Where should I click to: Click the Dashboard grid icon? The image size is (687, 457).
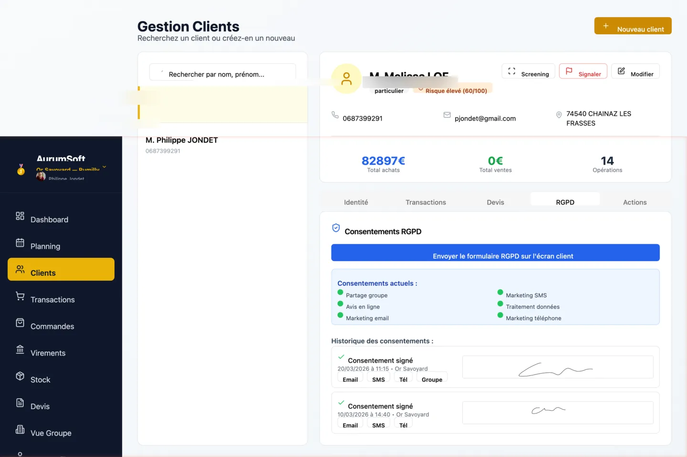tap(20, 216)
